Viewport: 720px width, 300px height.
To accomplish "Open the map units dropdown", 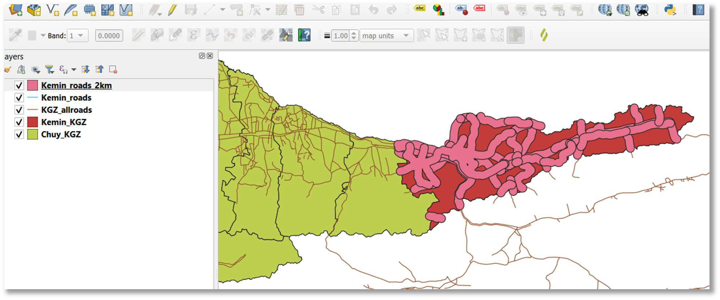I will click(387, 36).
